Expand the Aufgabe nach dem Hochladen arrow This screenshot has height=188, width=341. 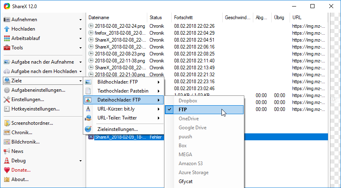pyautogui.click(x=80, y=71)
